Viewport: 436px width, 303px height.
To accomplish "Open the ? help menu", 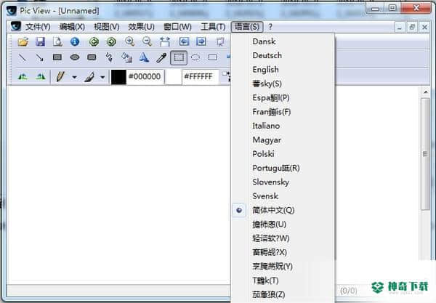I will click(270, 27).
